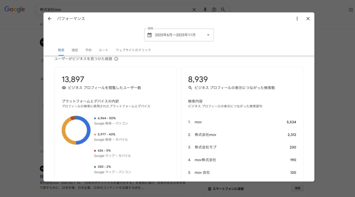Select the ルート tab

tap(103, 50)
